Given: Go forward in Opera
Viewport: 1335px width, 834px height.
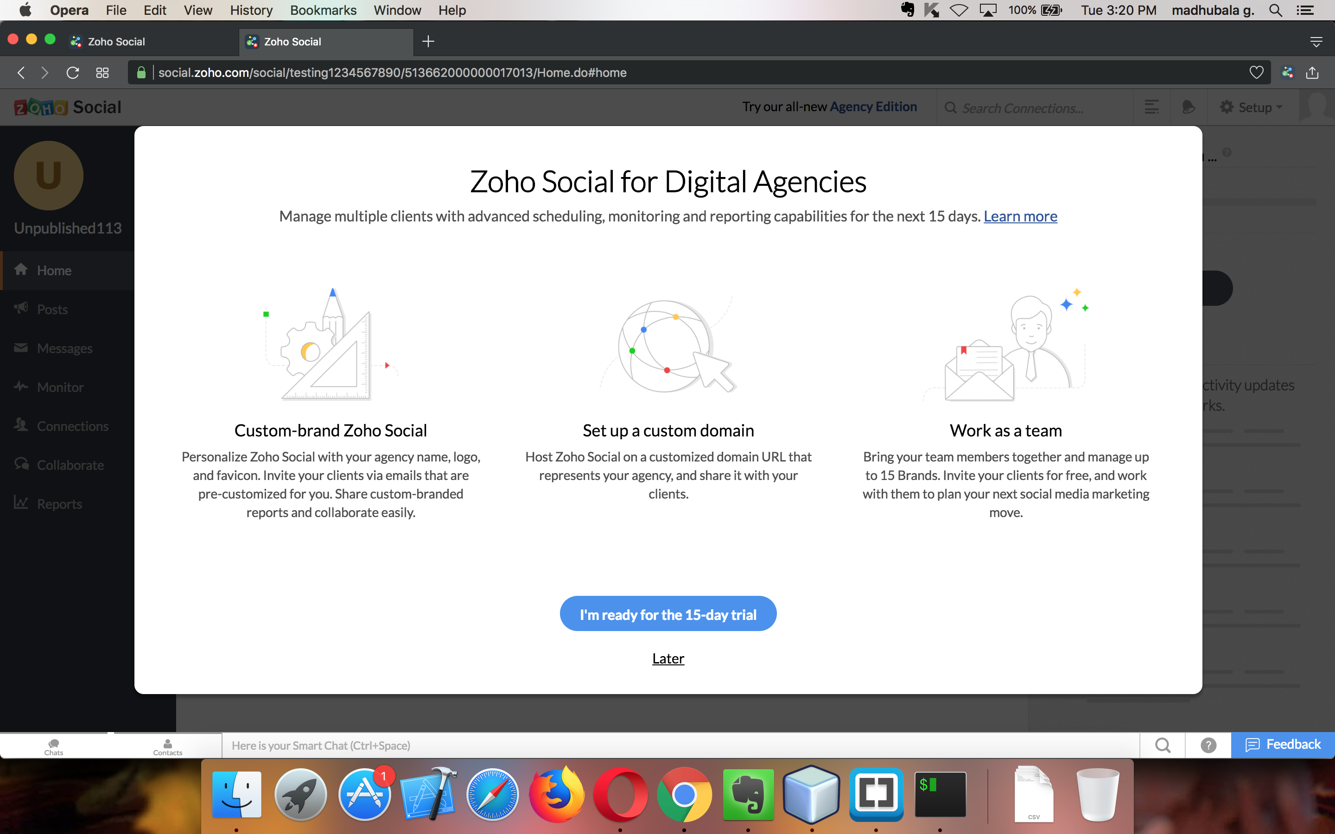Looking at the screenshot, I should 44,73.
